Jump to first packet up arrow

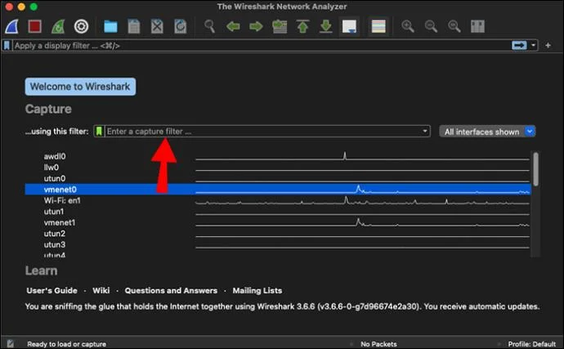[x=302, y=27]
